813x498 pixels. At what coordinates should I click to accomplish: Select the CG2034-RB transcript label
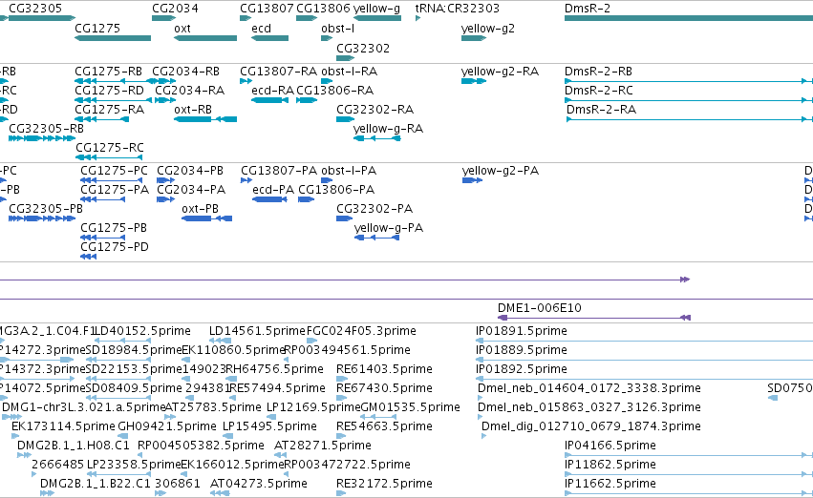pyautogui.click(x=185, y=72)
